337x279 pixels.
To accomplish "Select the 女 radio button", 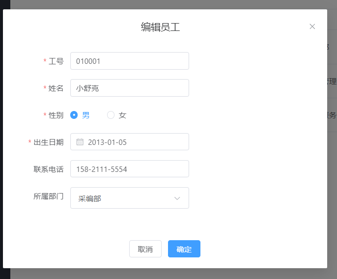I will 111,115.
